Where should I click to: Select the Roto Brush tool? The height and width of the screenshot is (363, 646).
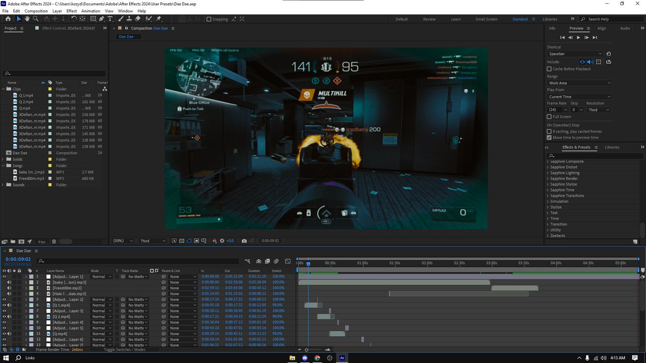pyautogui.click(x=149, y=19)
